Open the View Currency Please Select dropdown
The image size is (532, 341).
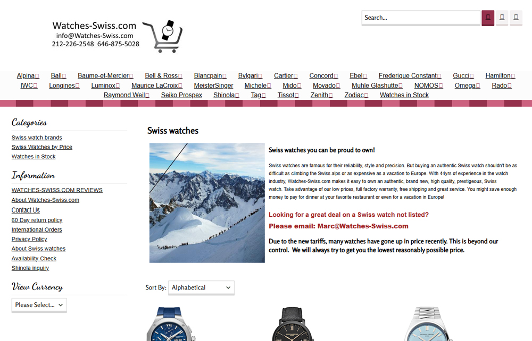point(39,305)
